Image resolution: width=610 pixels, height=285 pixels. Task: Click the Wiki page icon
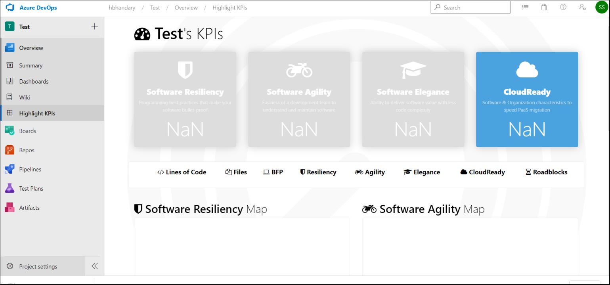point(10,97)
